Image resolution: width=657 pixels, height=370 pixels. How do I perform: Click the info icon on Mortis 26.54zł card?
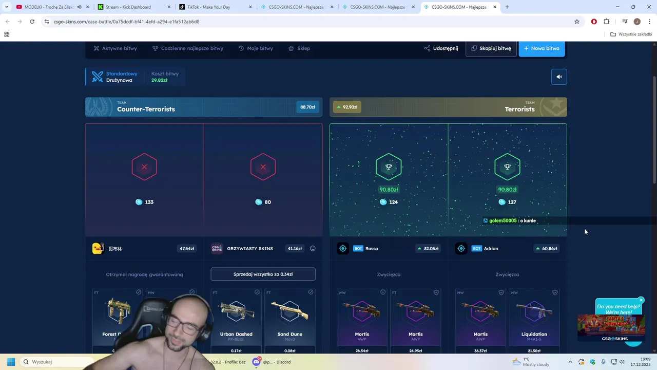pos(383,292)
